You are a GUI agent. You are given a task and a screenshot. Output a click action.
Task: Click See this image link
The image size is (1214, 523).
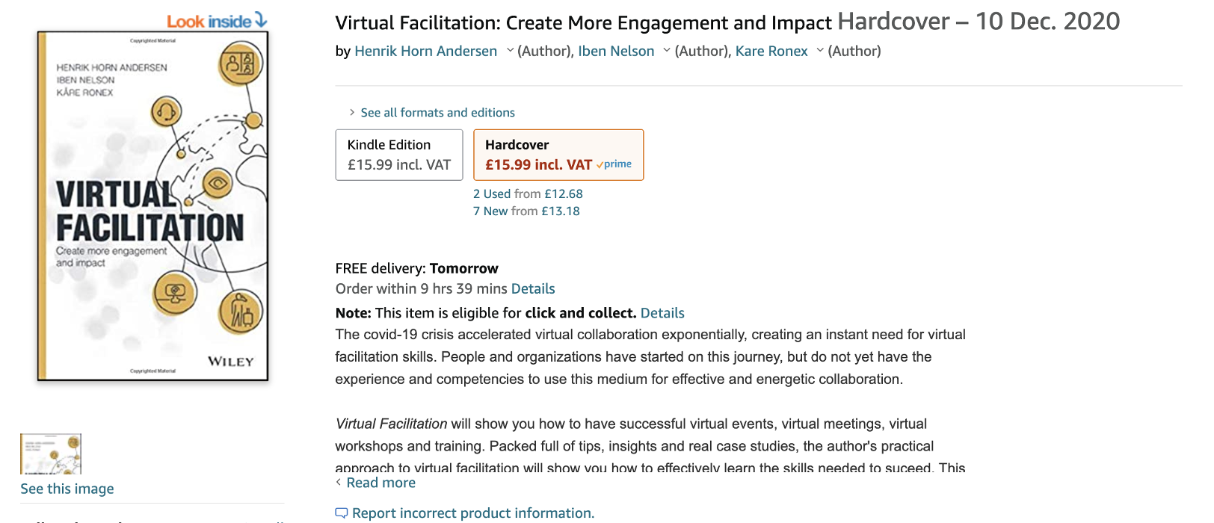tap(67, 489)
